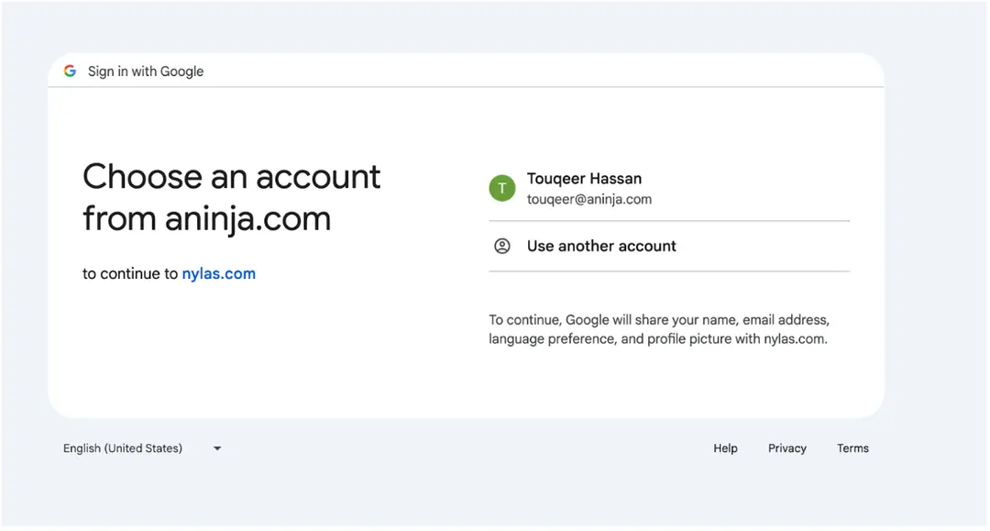Open the English (United States) language selector

point(123,448)
